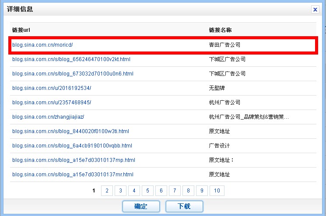Go to page 2 of results
The width and height of the screenshot is (326, 216).
point(107,191)
